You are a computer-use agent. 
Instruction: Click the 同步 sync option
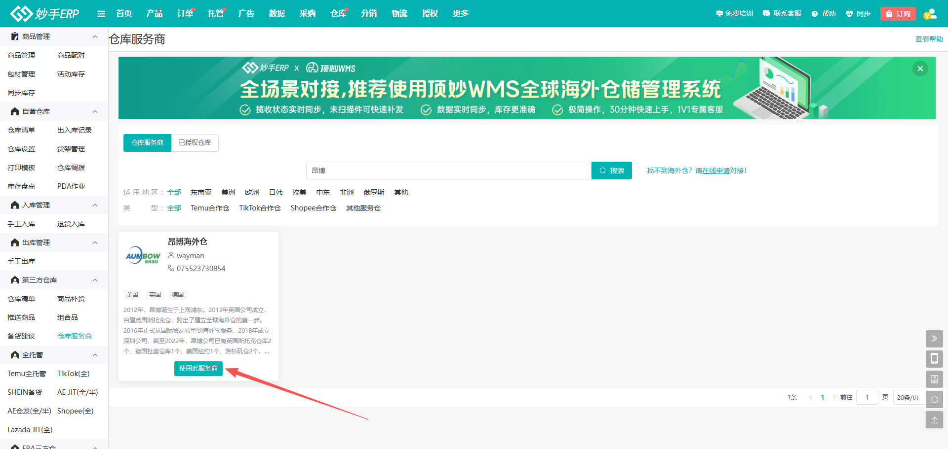pyautogui.click(x=858, y=14)
